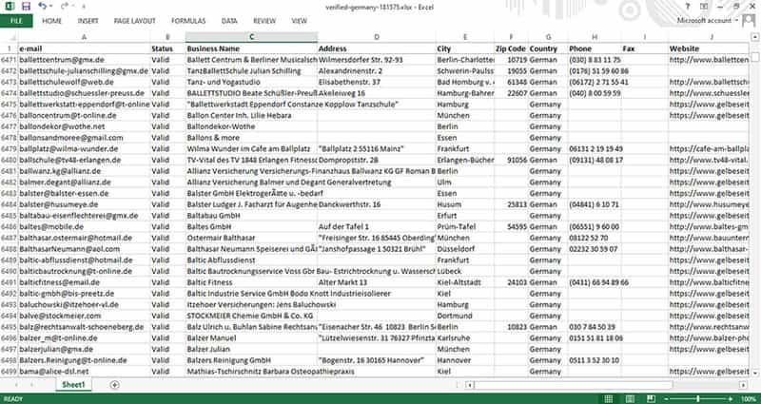
Task: Open Customize Quick Access Toolbar dropdown
Action: pos(83,7)
